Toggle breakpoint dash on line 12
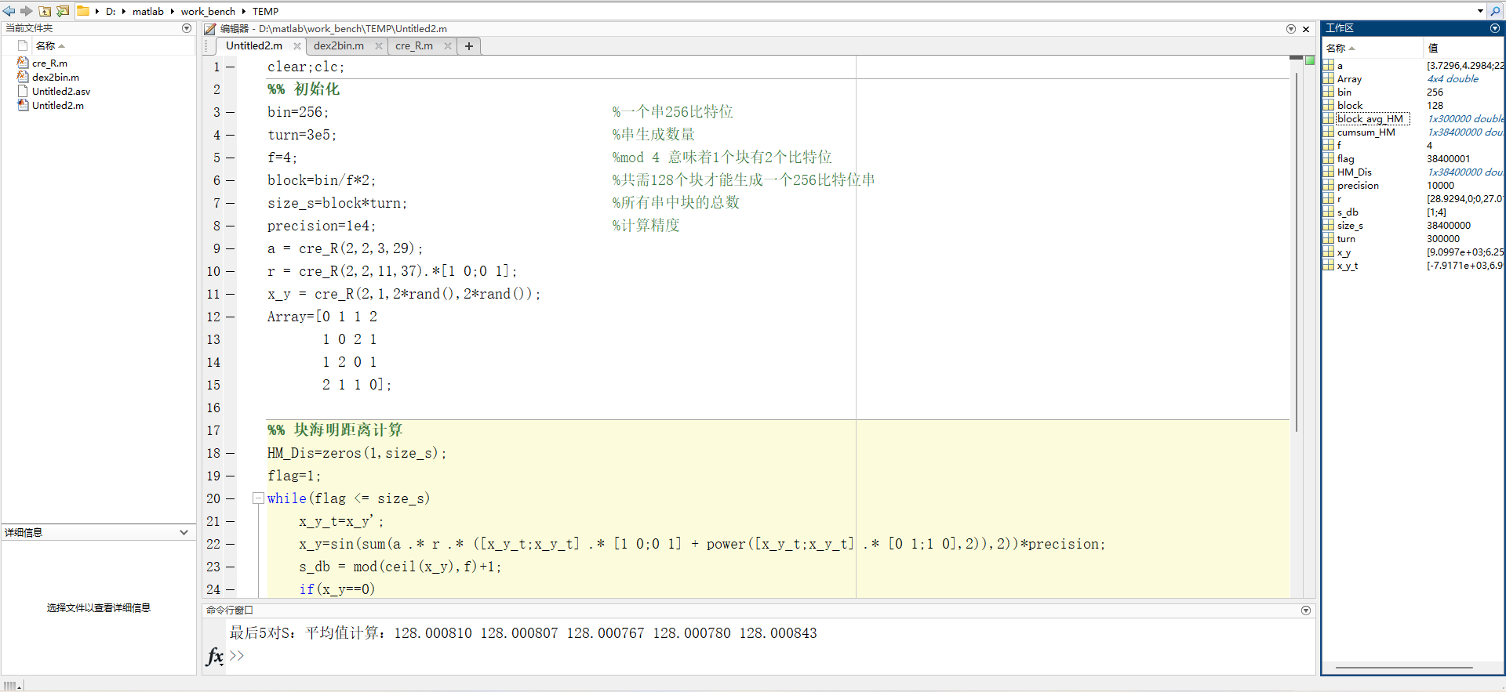 (231, 317)
